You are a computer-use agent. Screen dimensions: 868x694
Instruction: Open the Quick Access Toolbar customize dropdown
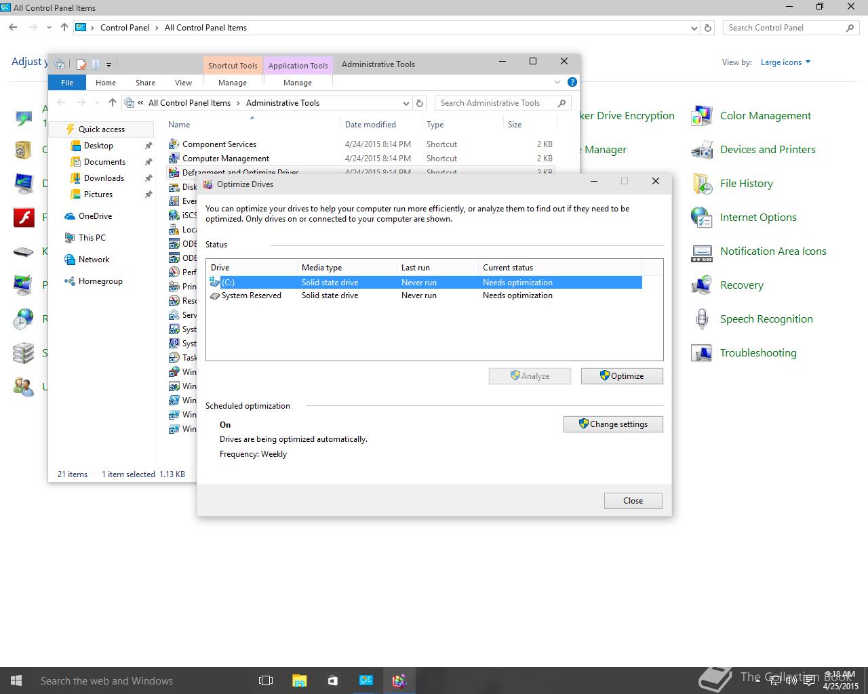(108, 65)
